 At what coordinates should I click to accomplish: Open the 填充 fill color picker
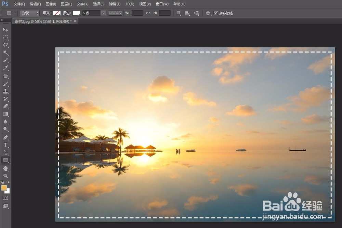tap(57, 13)
